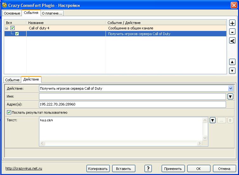The image size is (239, 175).
Task: Uncheck the Call of duty 4 event checkbox
Action: point(13,28)
